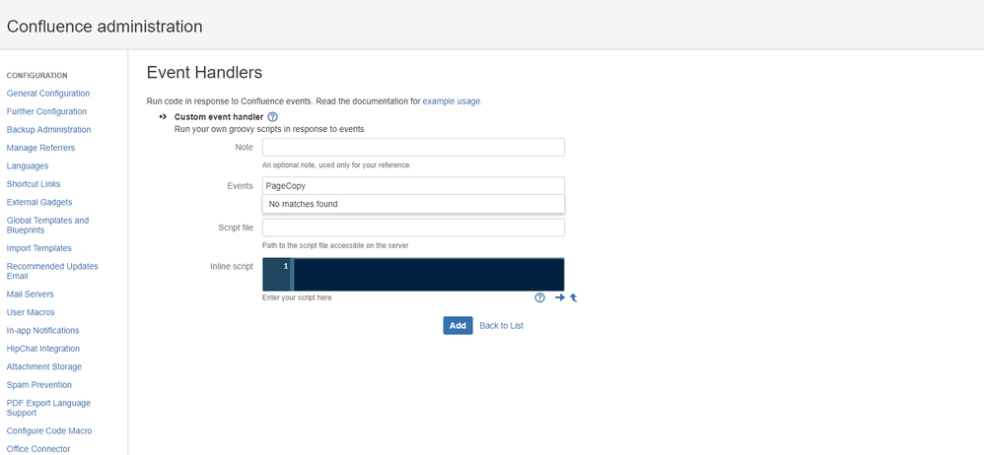Open Backup Administration page

[48, 130]
